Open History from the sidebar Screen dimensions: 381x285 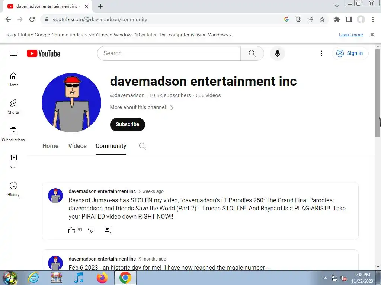[13, 189]
